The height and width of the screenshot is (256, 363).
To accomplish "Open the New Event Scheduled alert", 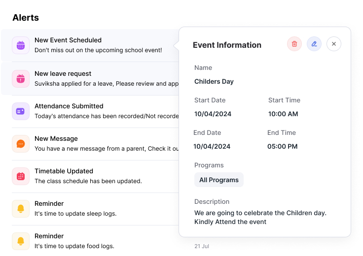I will click(x=68, y=40).
